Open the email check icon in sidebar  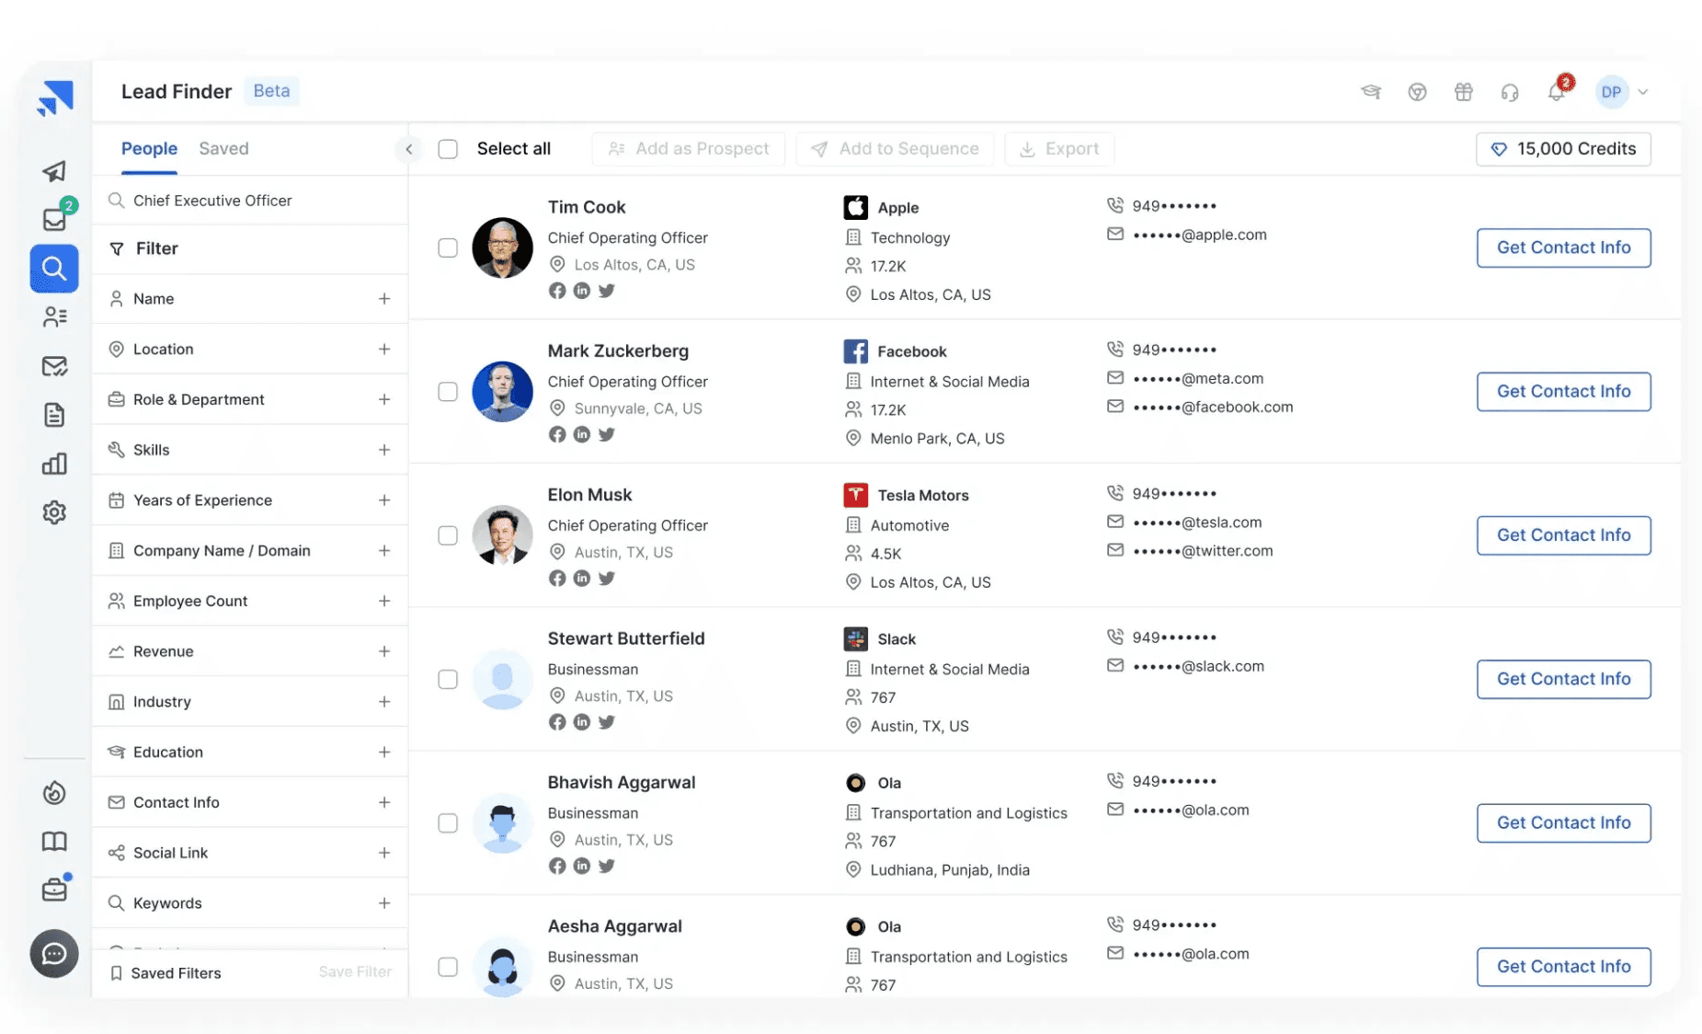point(54,366)
